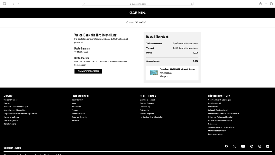Reload the page with refresh icon

[192, 4]
